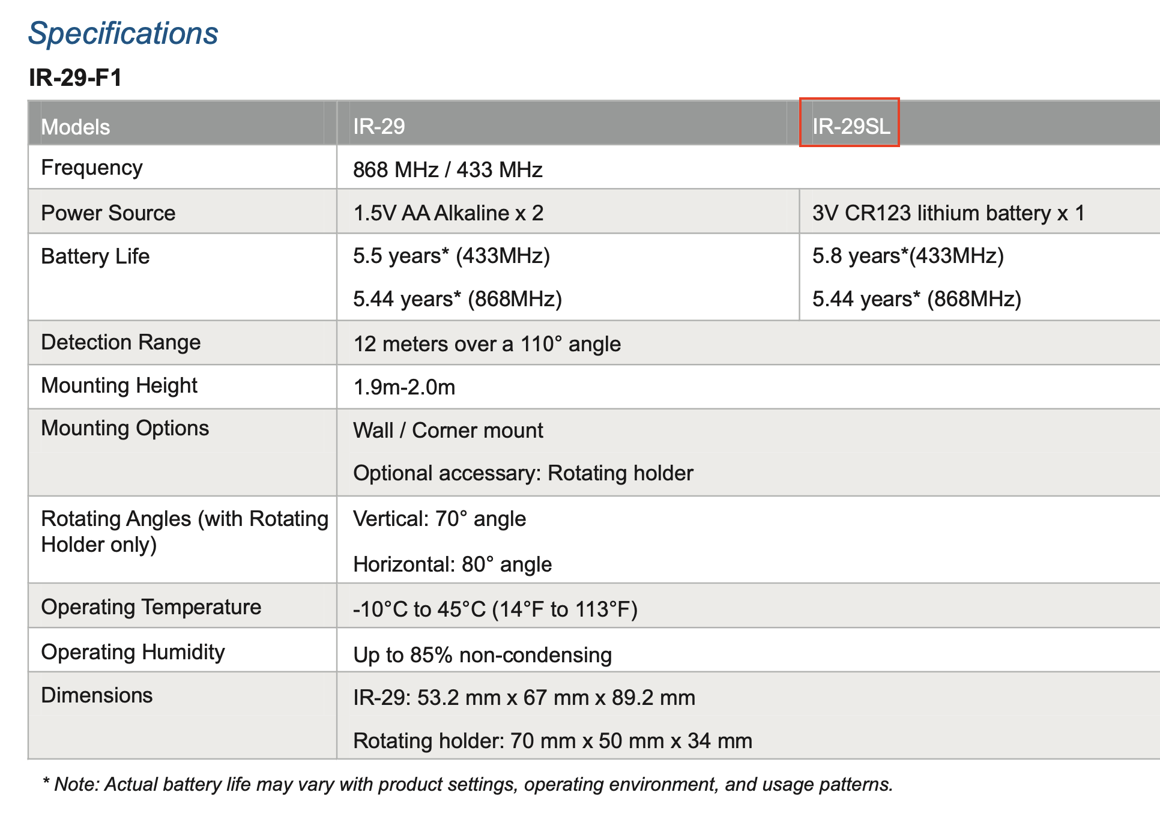This screenshot has height=825, width=1160.
Task: Select IR-29 column '5.44 years* (868MHz)' value
Action: (x=458, y=299)
